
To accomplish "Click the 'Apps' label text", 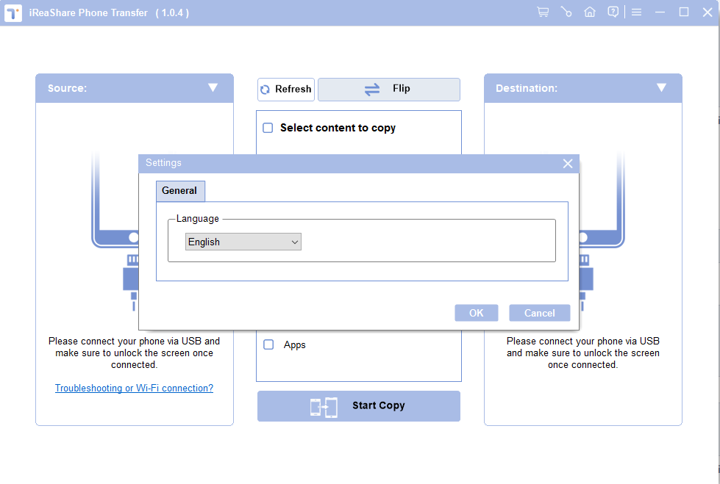I will (294, 345).
